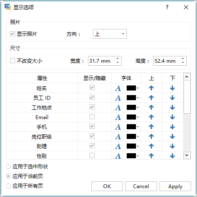Open font settings for Email row
The width and height of the screenshot is (197, 197).
click(x=118, y=117)
